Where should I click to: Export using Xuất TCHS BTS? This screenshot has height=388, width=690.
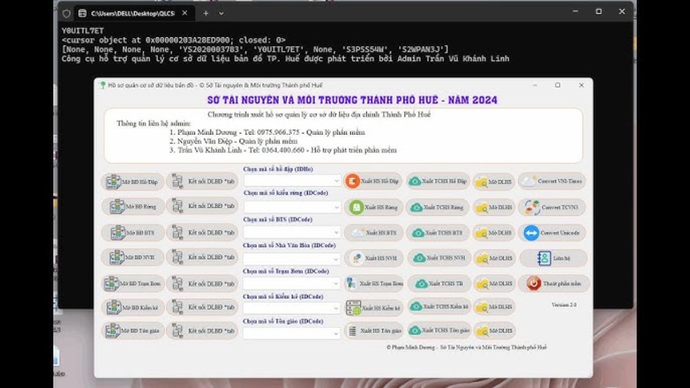coord(439,233)
